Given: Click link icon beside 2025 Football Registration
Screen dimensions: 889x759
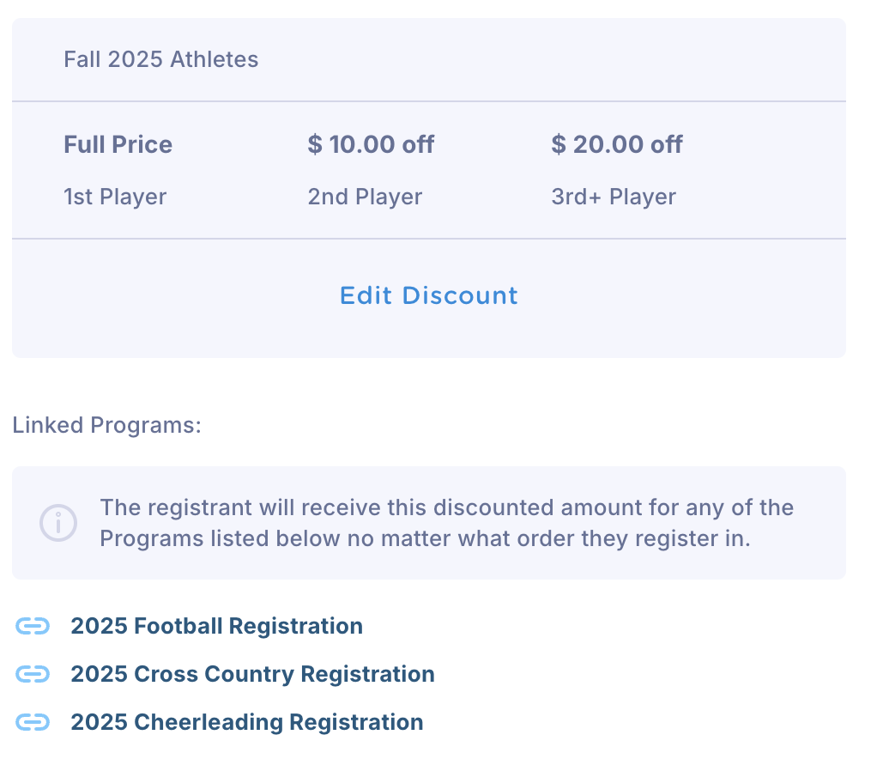Looking at the screenshot, I should click(x=33, y=627).
